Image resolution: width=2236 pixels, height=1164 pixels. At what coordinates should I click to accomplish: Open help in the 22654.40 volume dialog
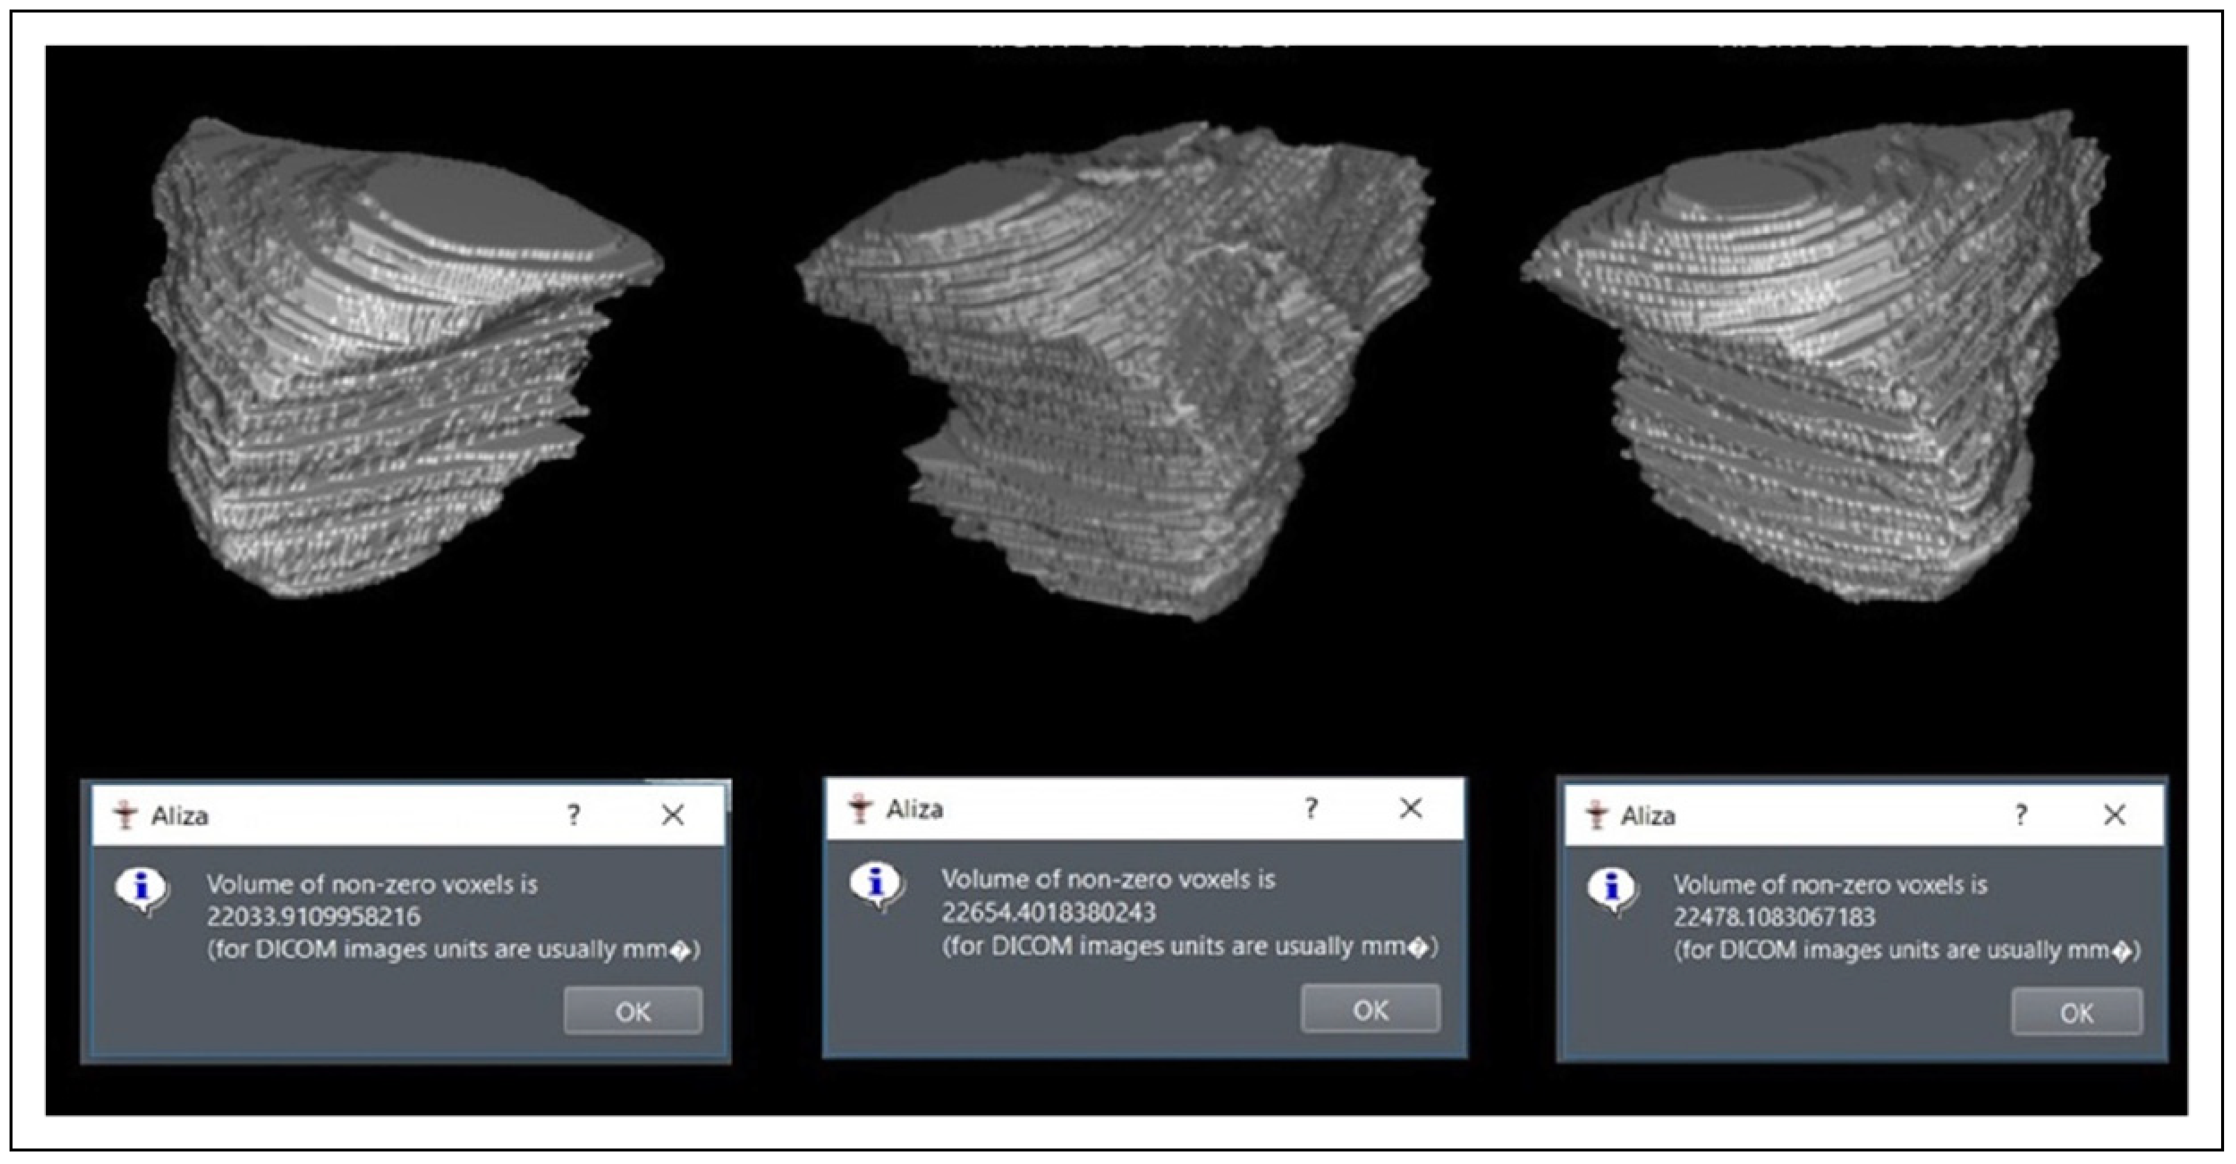click(1311, 808)
